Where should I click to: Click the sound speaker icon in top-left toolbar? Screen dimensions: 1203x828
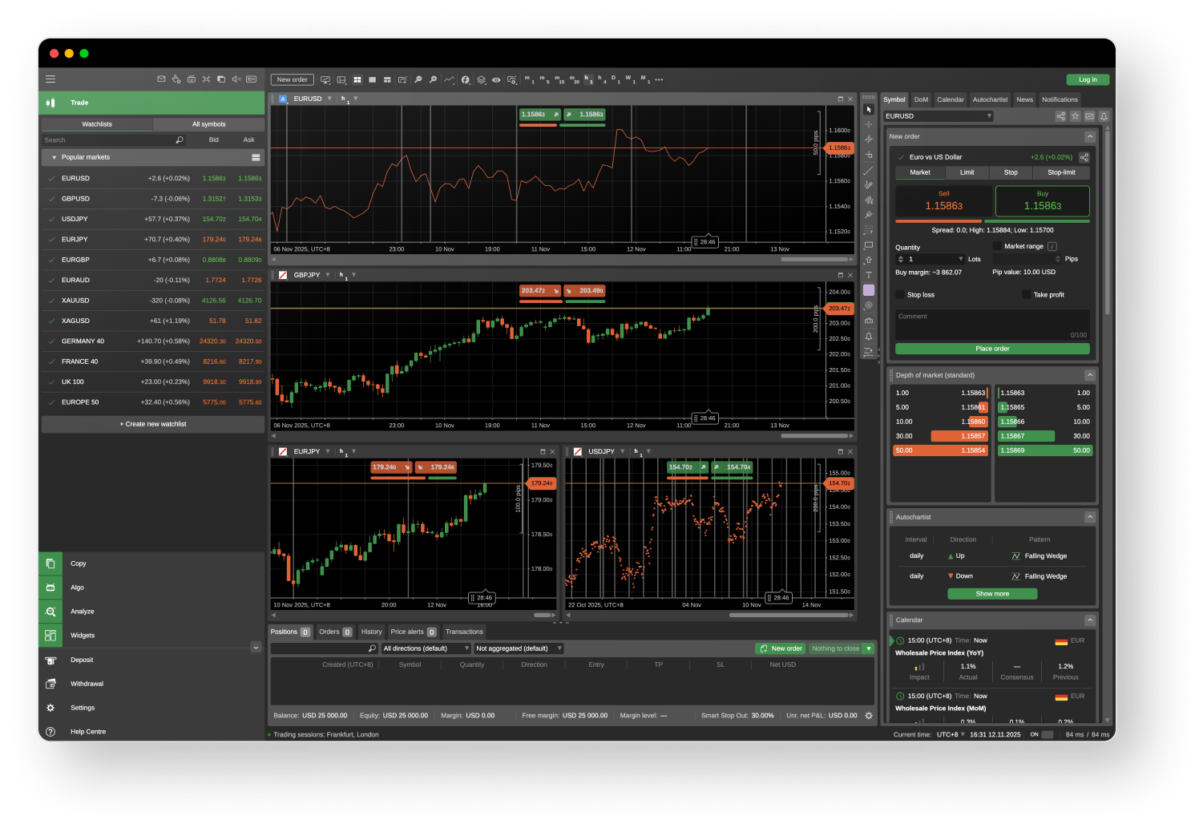coord(236,79)
